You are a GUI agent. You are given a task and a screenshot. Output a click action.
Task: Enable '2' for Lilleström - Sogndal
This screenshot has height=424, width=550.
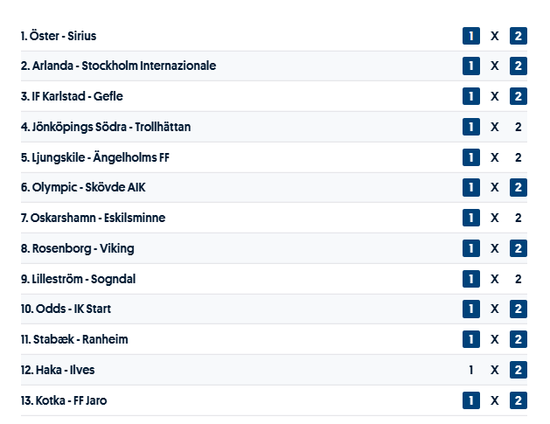pos(519,279)
